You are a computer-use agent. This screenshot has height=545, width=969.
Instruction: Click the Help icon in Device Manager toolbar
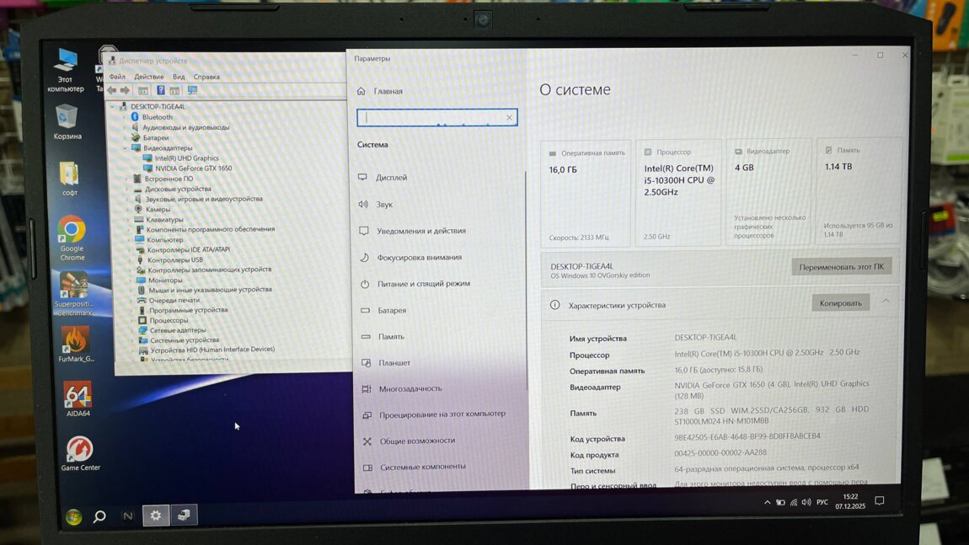(x=160, y=91)
